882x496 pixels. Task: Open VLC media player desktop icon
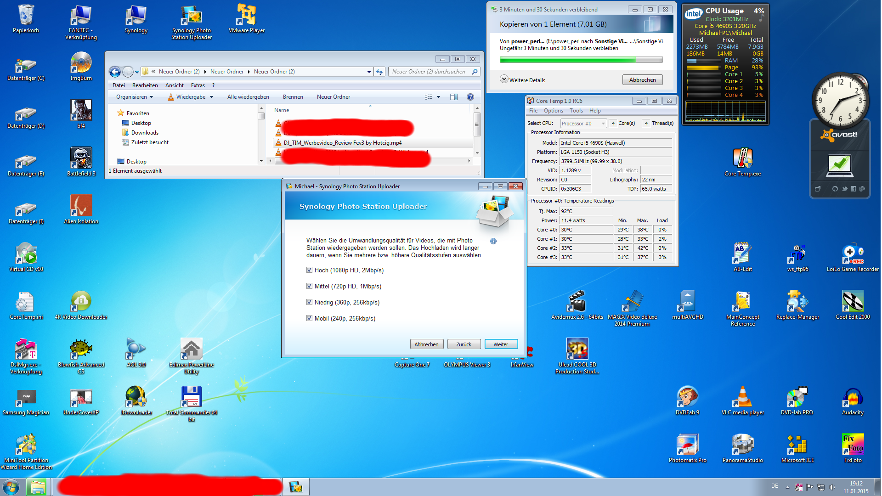click(x=742, y=398)
